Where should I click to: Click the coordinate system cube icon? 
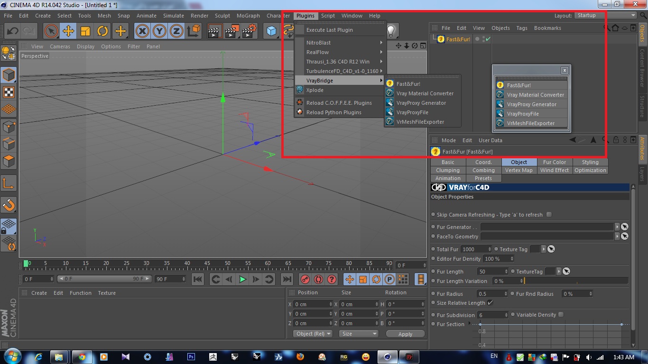click(x=194, y=31)
